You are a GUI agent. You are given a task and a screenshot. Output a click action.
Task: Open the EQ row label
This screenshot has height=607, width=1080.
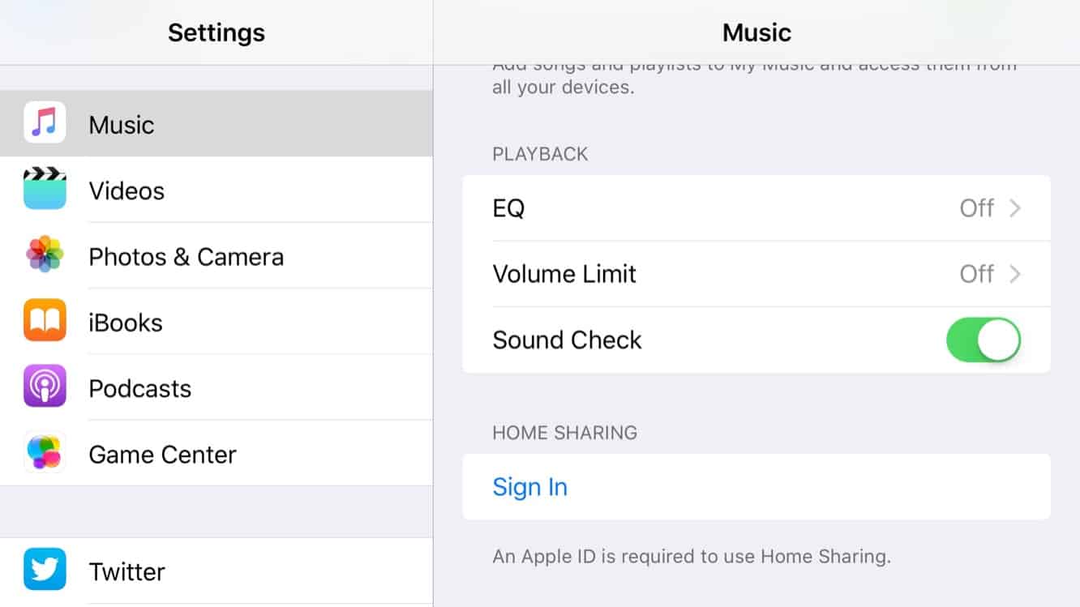click(x=508, y=208)
